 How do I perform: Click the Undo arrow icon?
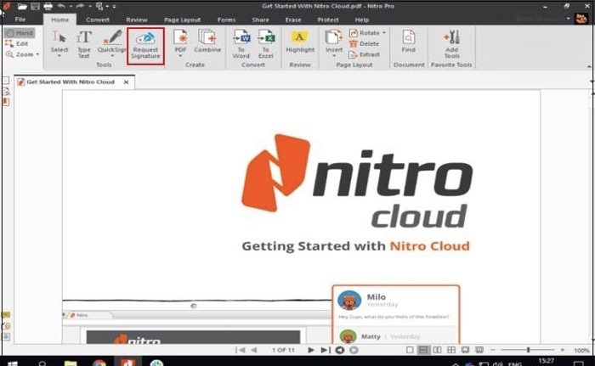point(61,6)
